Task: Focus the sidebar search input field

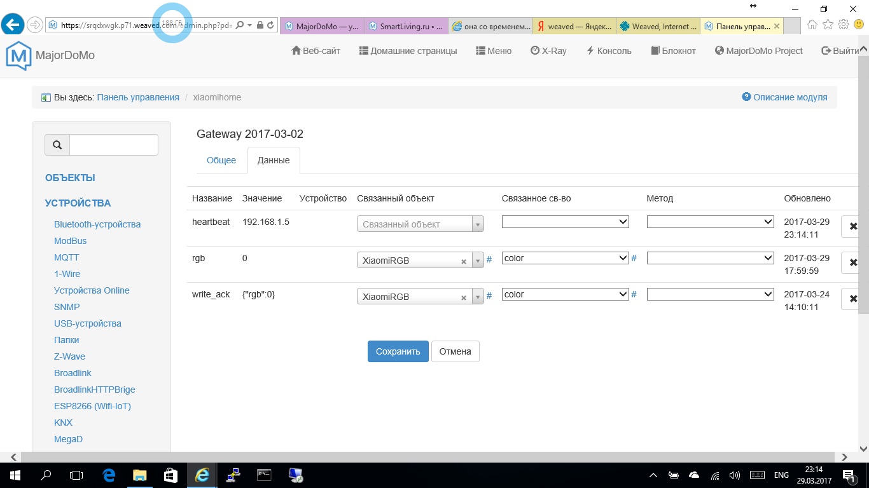Action: (x=114, y=145)
